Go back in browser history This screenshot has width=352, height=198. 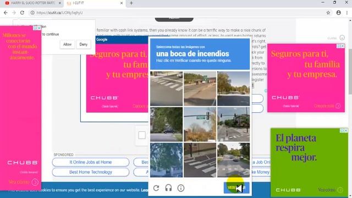(5, 13)
